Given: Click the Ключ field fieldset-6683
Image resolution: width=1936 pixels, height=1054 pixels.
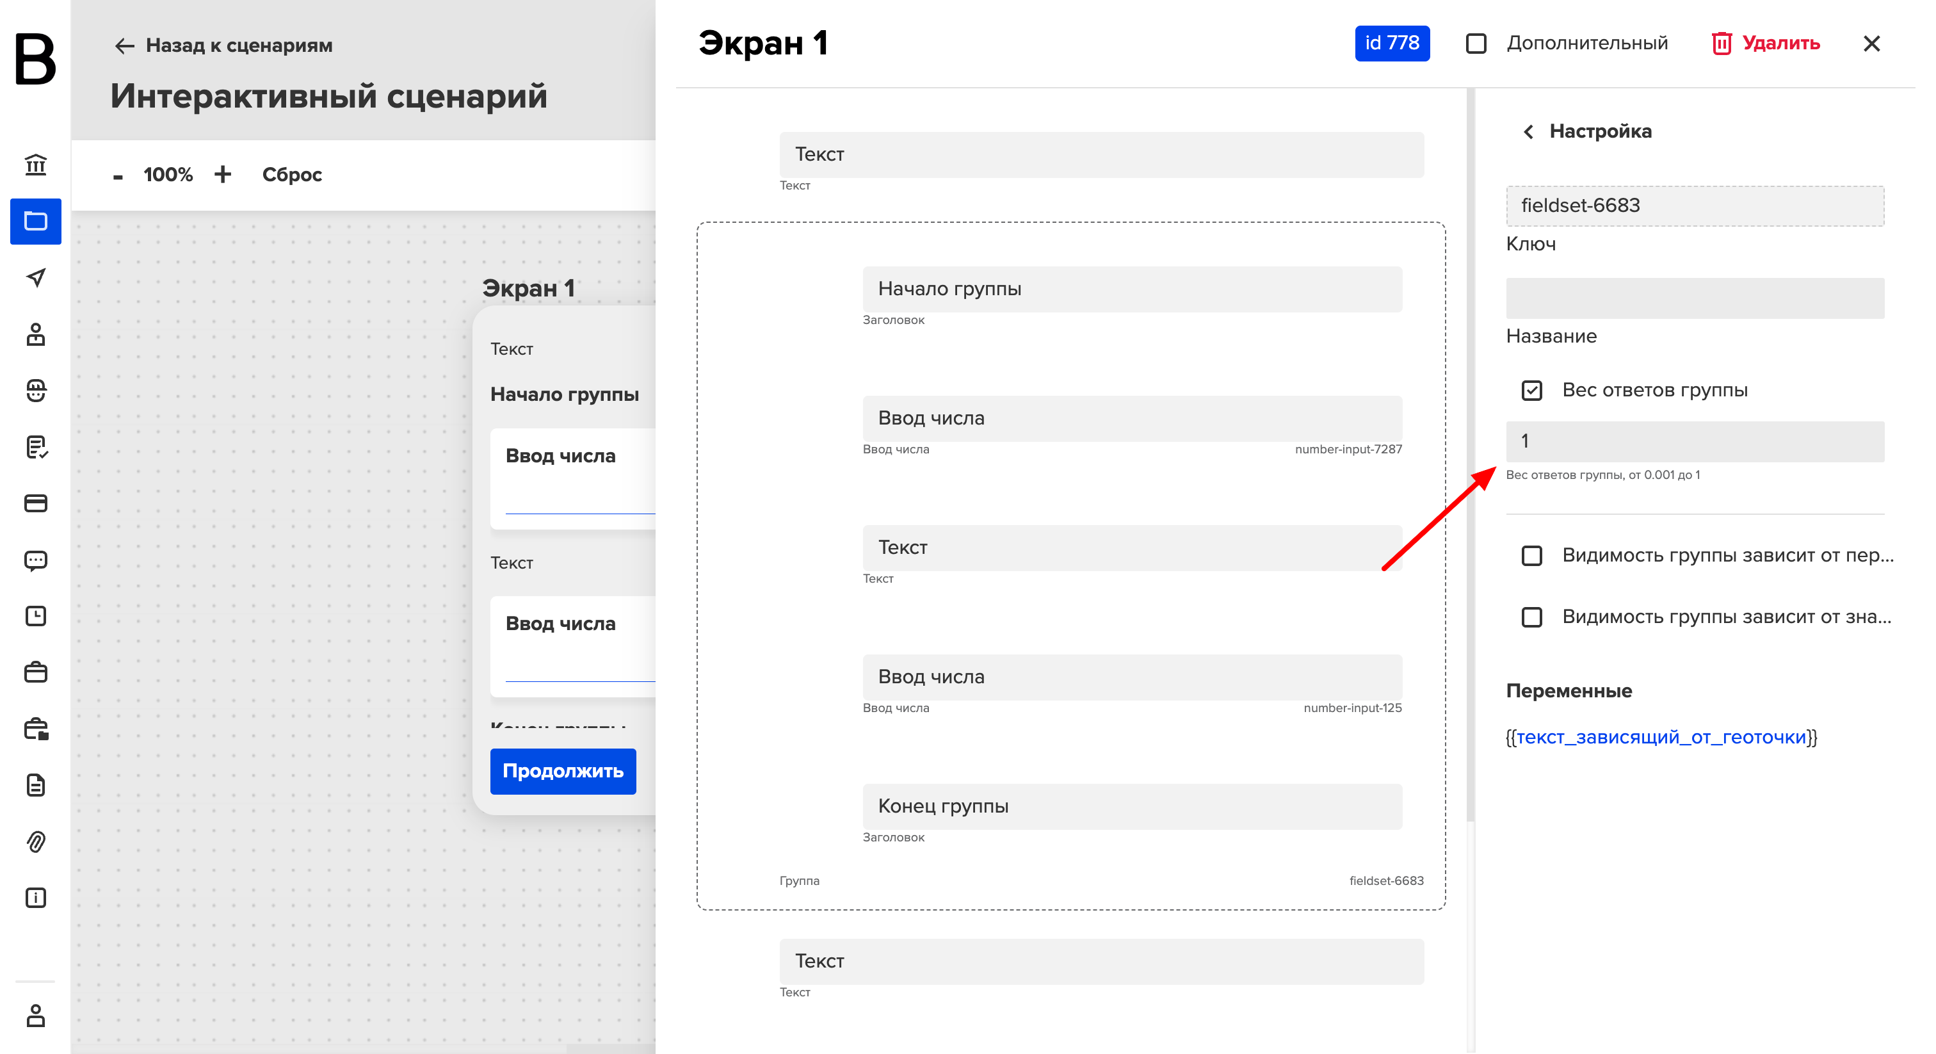Looking at the screenshot, I should pos(1694,206).
